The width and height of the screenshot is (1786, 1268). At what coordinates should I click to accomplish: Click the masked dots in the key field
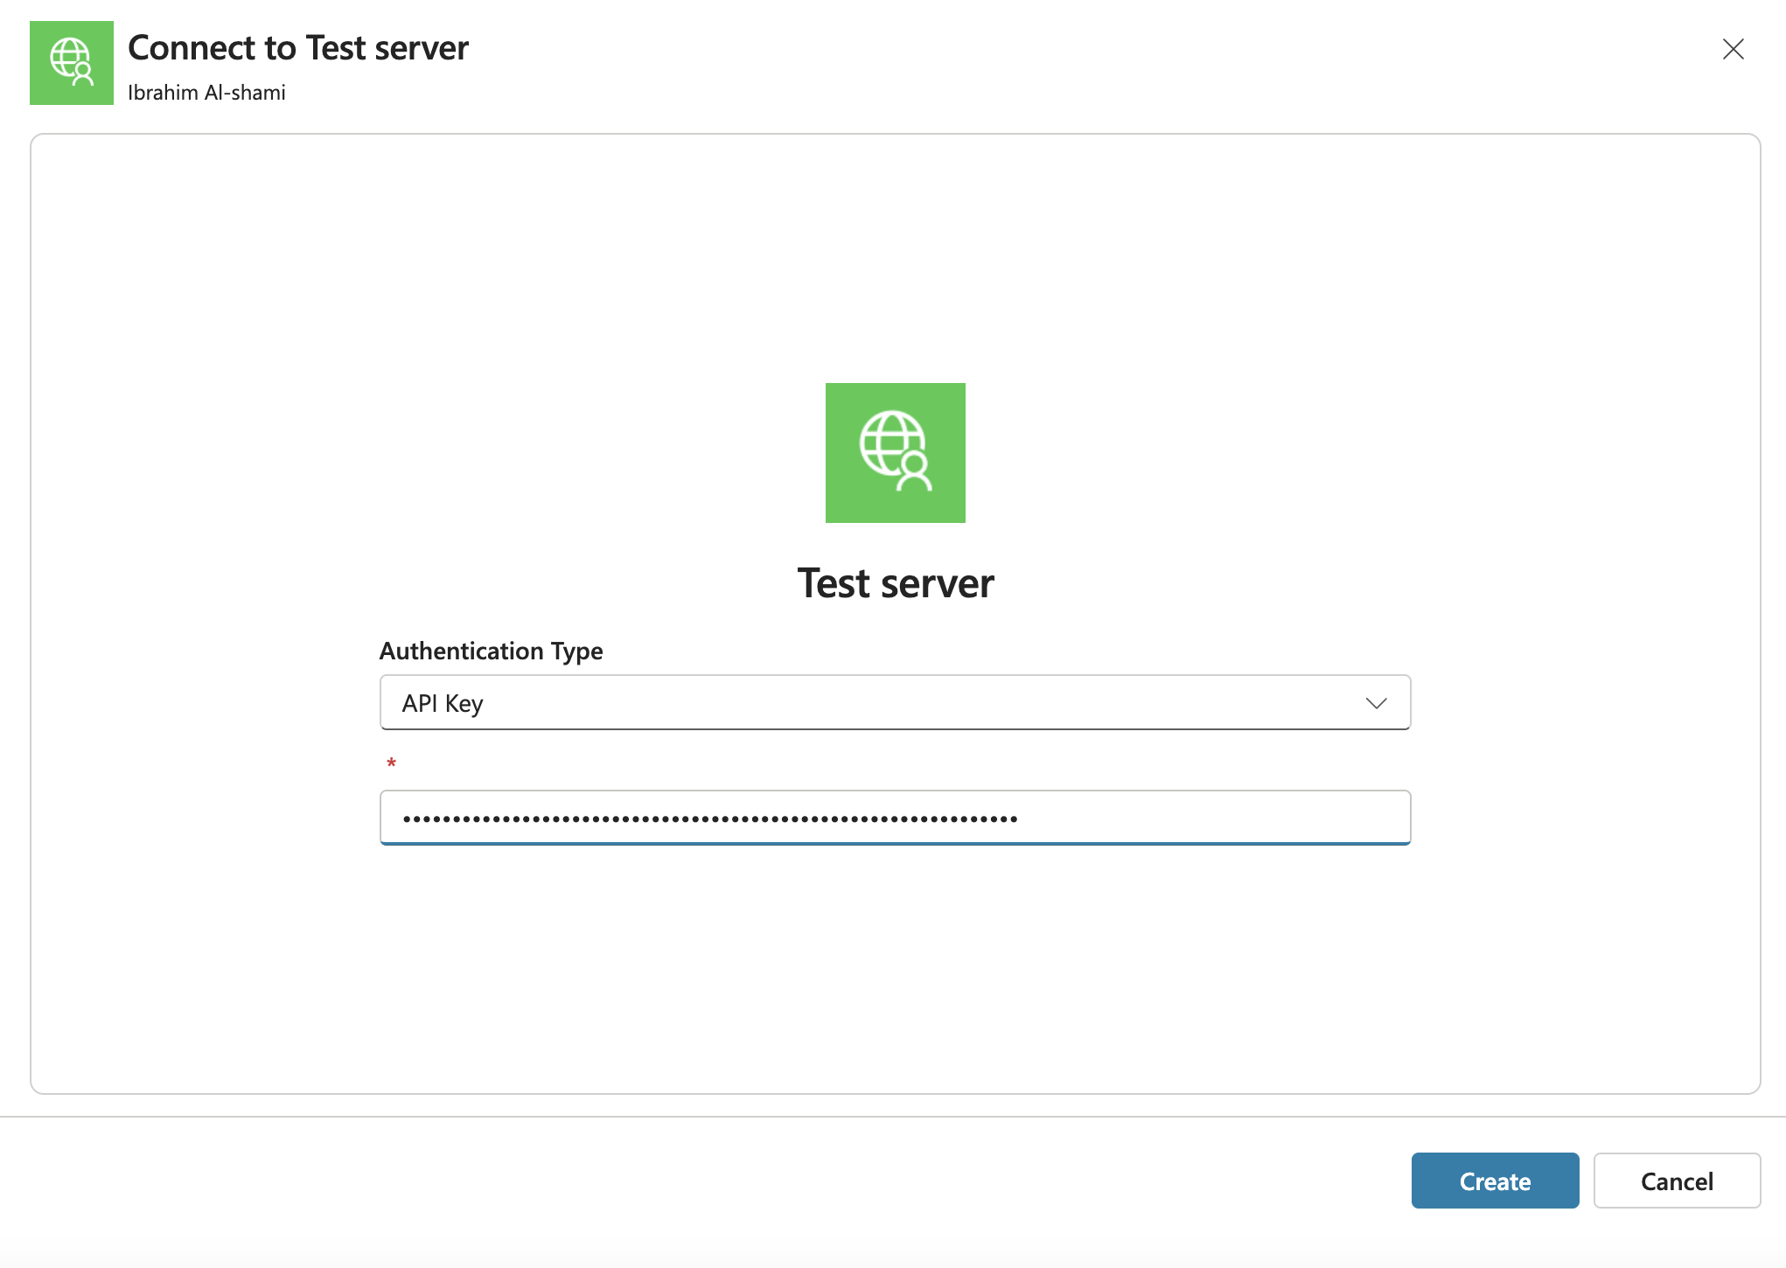[708, 819]
